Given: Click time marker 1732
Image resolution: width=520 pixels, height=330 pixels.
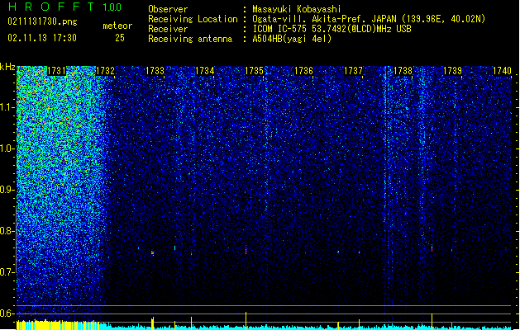Looking at the screenshot, I should pos(105,71).
